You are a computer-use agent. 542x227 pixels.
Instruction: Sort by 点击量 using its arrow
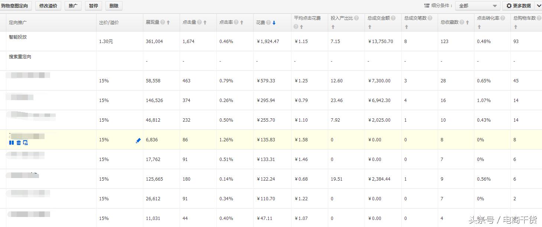pos(205,23)
